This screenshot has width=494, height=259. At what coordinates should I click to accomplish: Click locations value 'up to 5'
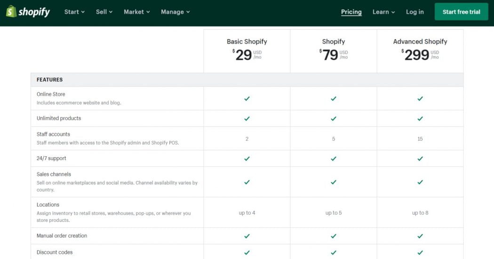point(333,213)
